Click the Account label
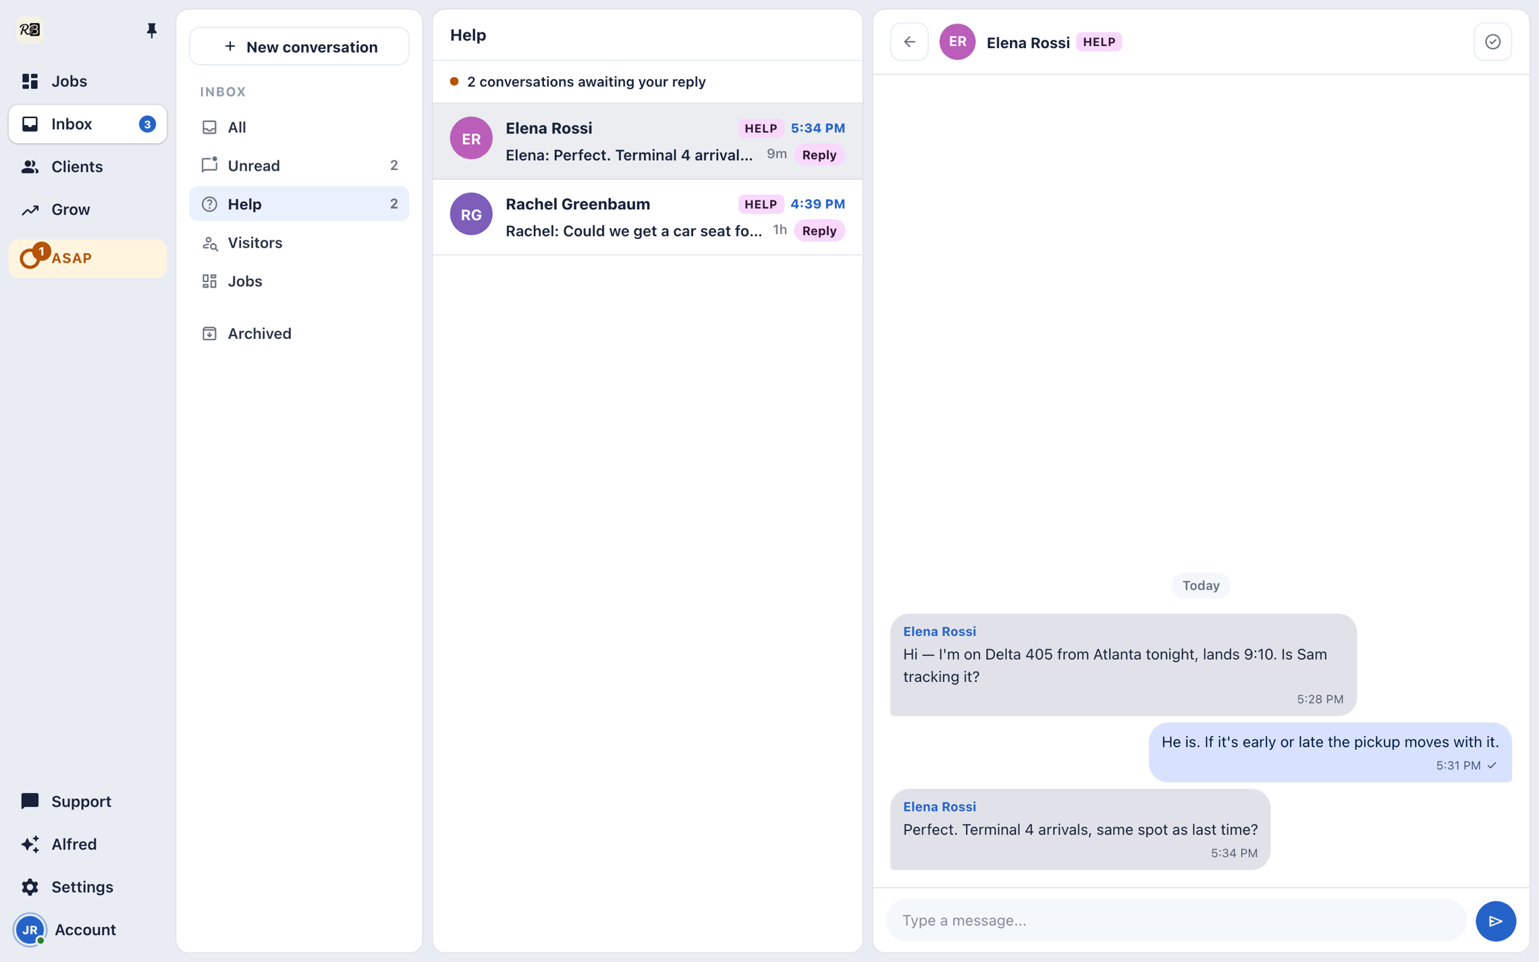Viewport: 1539px width, 962px height. [x=85, y=930]
